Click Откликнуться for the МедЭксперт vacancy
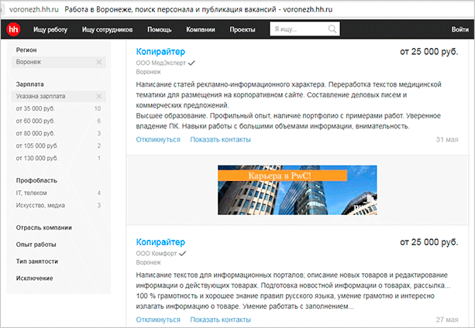 tap(157, 140)
